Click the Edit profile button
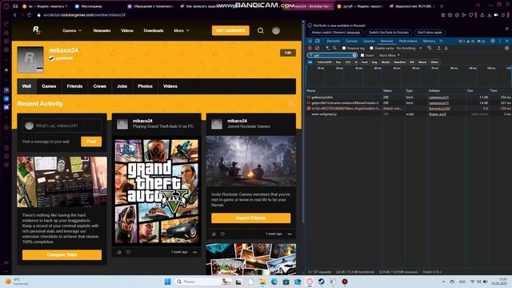 click(x=288, y=53)
